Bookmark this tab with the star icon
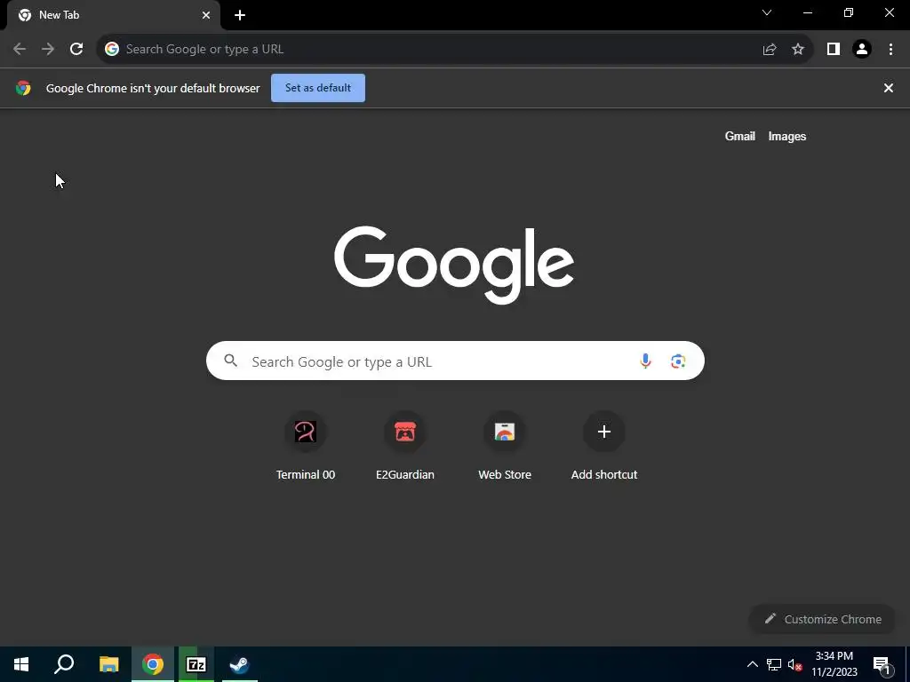 [798, 50]
